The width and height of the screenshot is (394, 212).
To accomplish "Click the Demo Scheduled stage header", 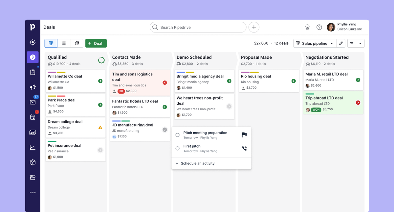I will click(194, 57).
